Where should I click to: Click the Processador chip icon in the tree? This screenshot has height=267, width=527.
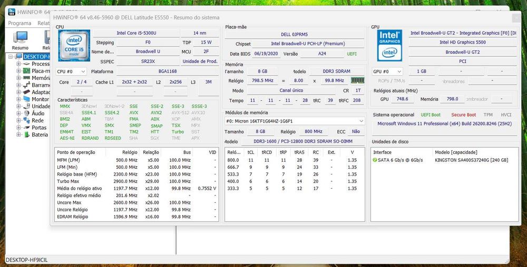coord(26,64)
